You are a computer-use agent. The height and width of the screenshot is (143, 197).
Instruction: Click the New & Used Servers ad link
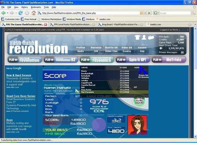click(18, 75)
